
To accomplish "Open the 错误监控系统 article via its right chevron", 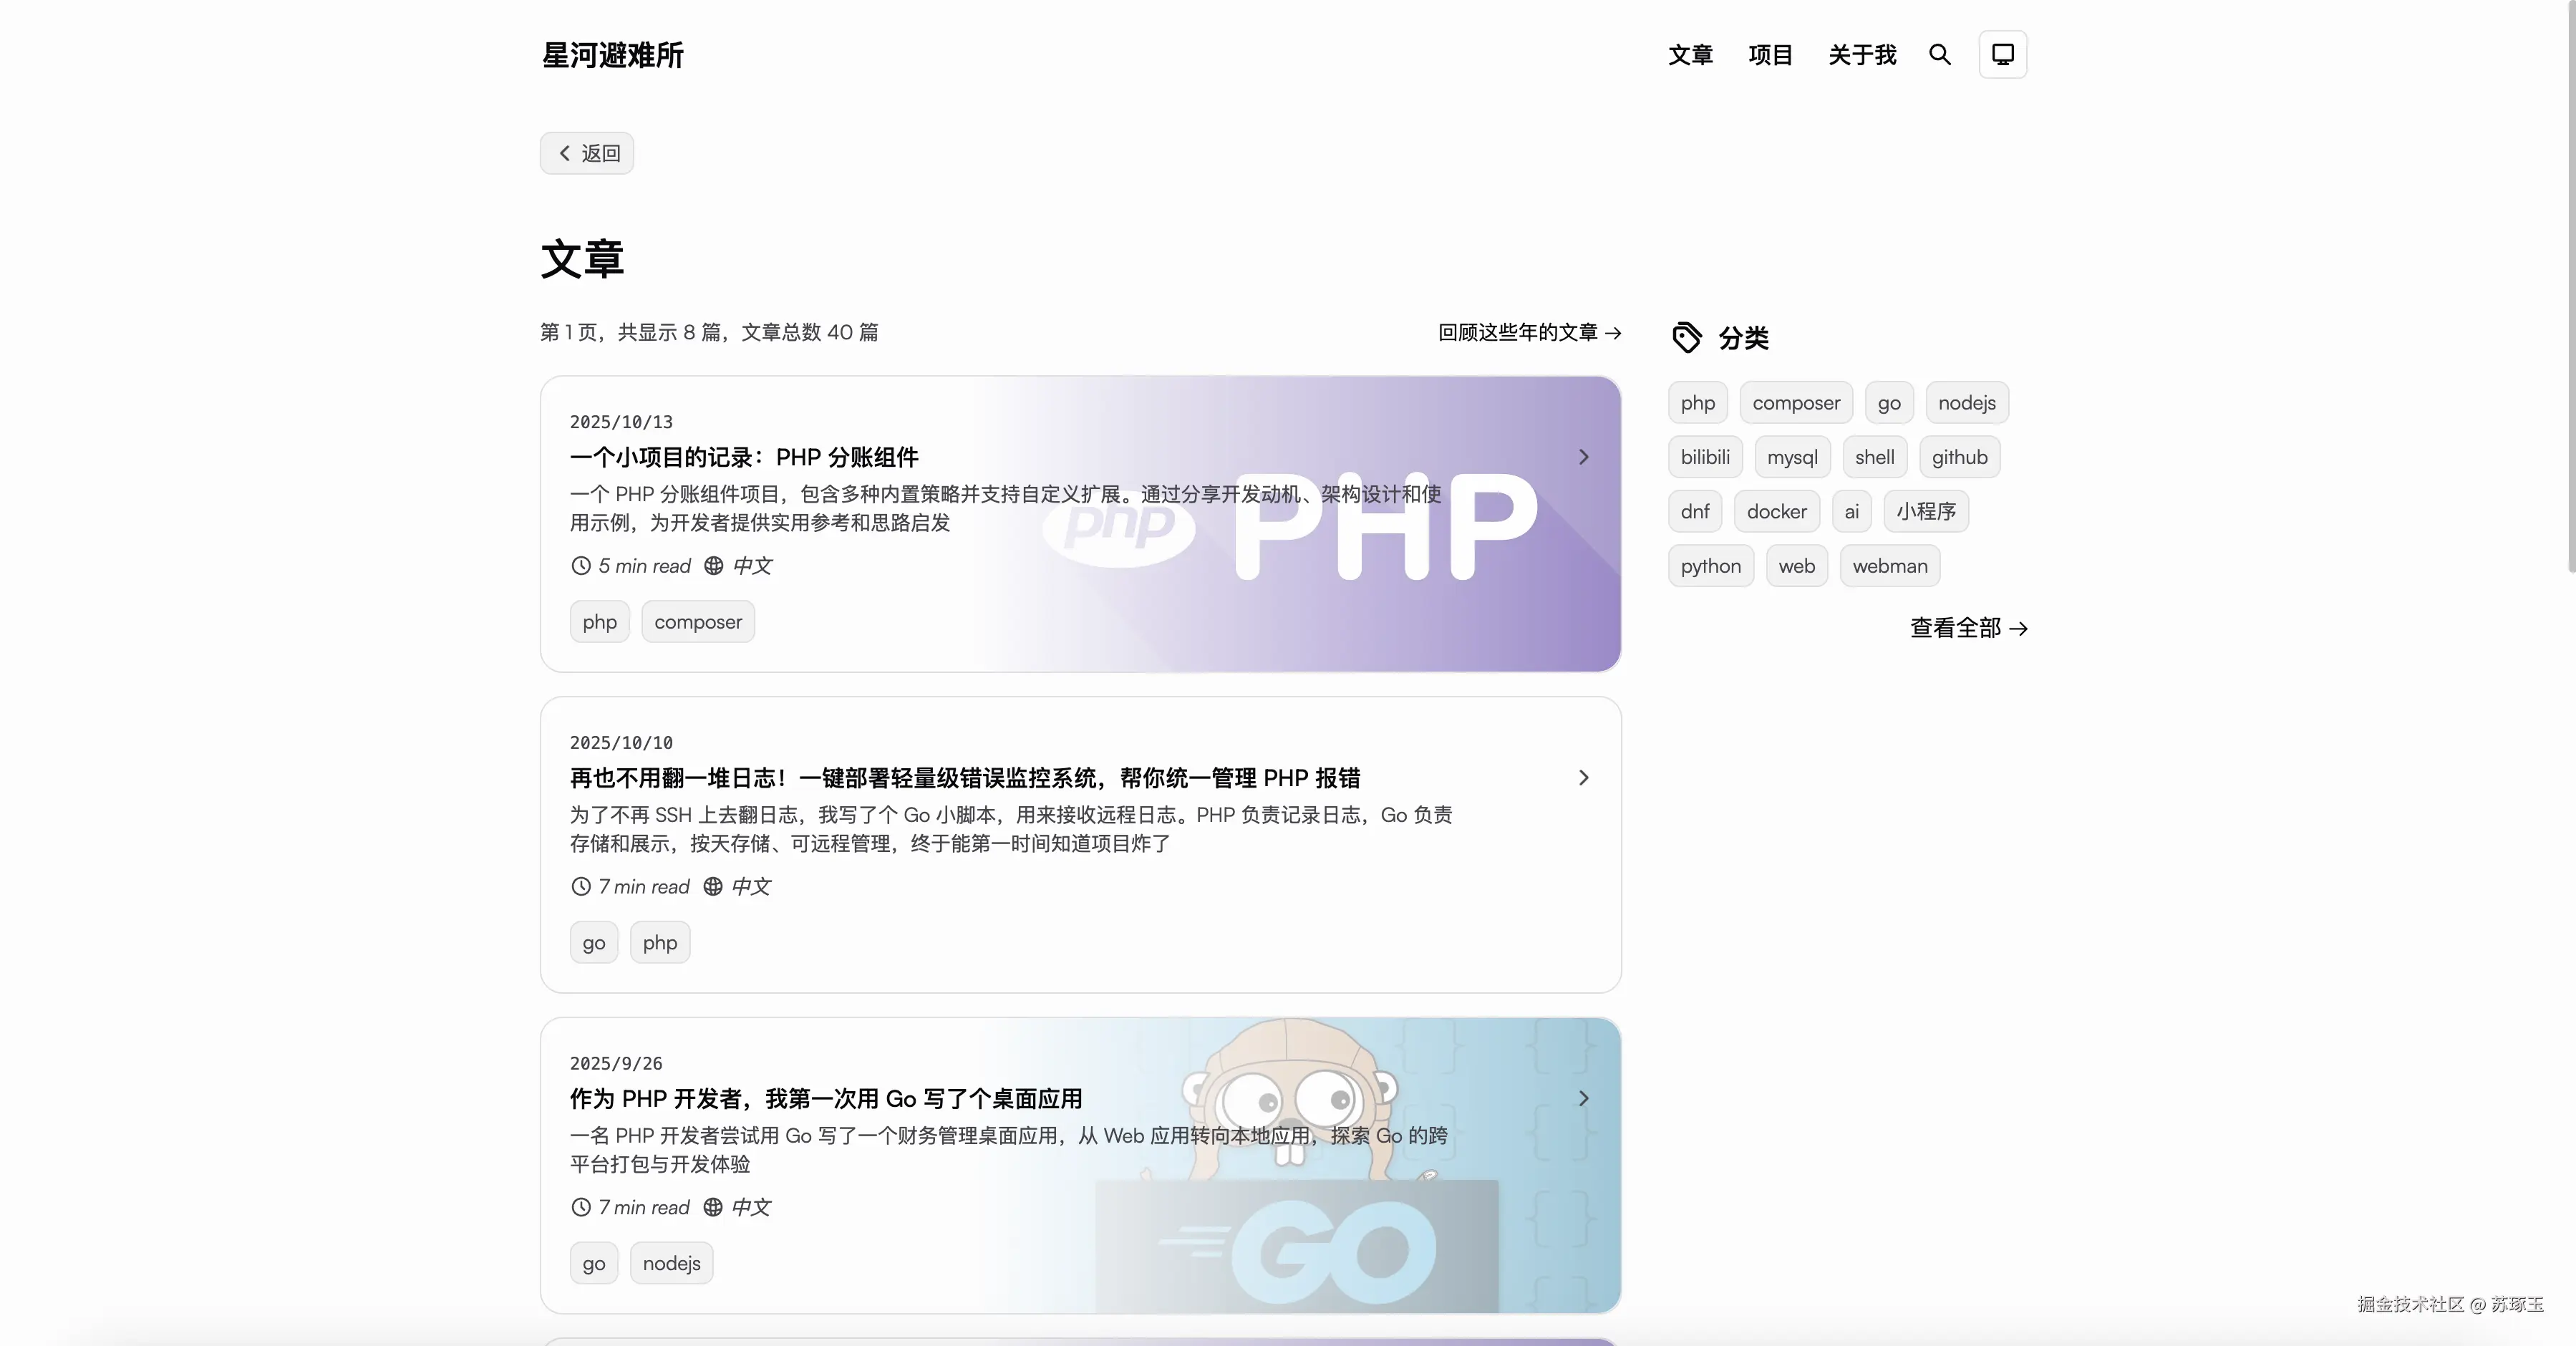I will pos(1583,778).
